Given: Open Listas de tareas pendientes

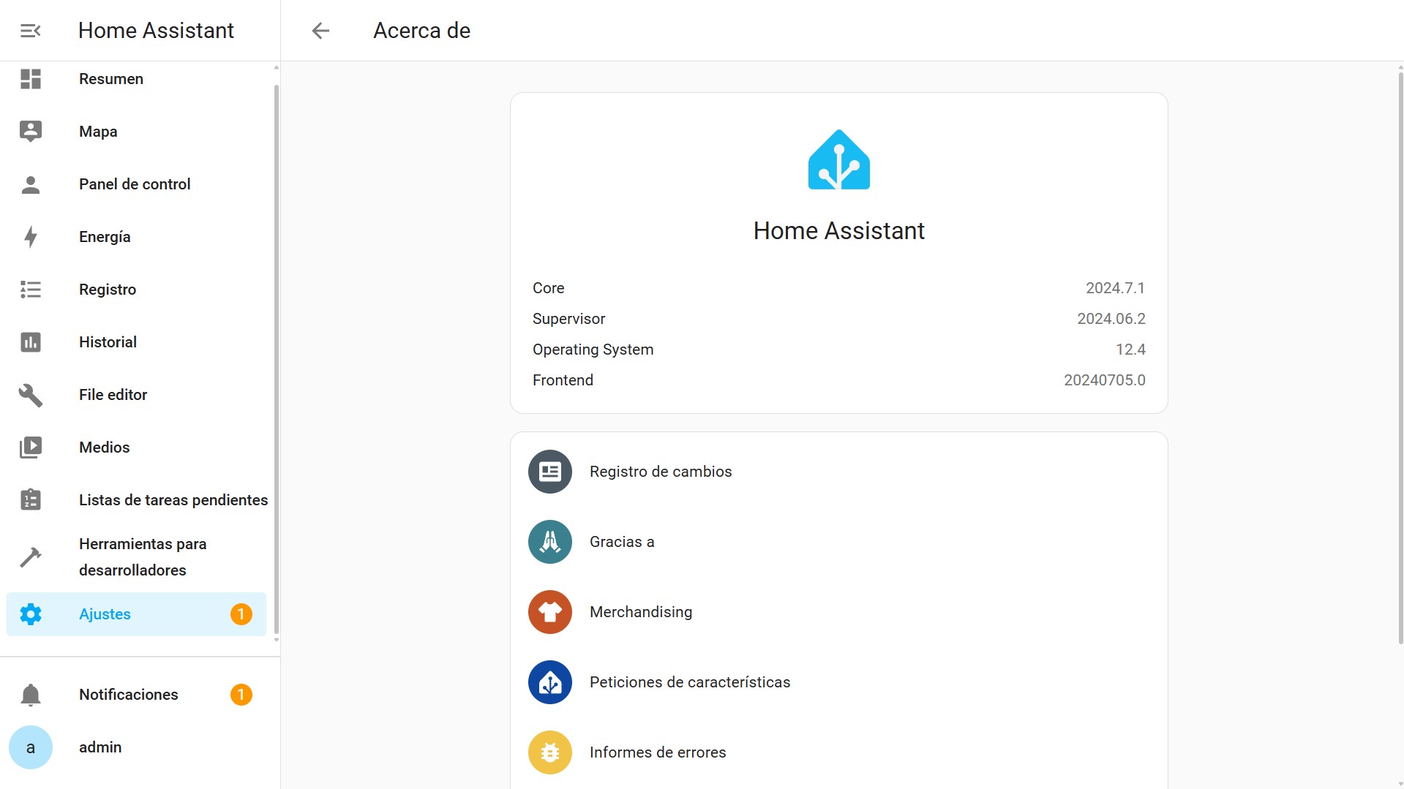Looking at the screenshot, I should coord(173,500).
